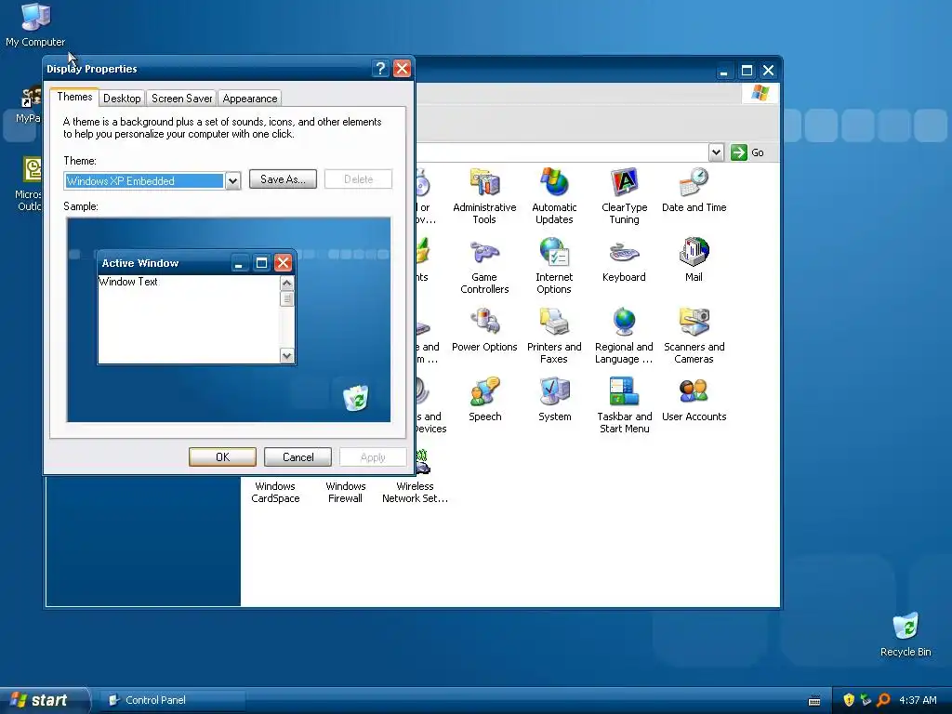952x714 pixels.
Task: Click the security shield tray icon
Action: pos(849,700)
